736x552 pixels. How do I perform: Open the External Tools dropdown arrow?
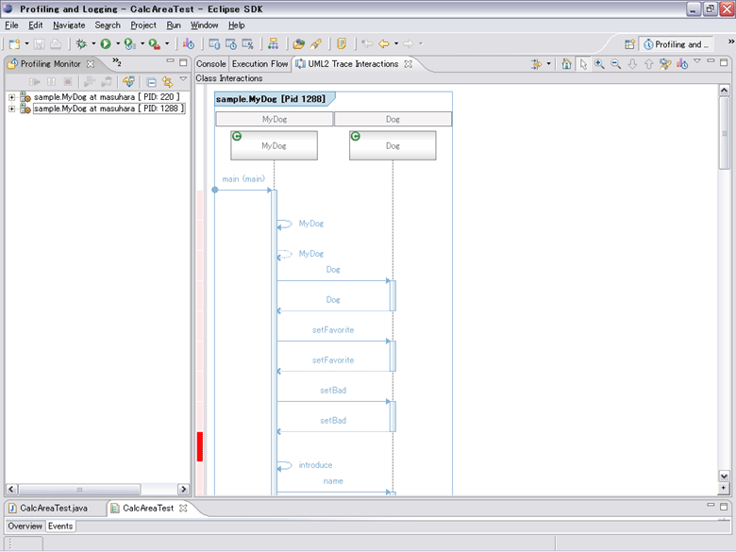coord(167,44)
